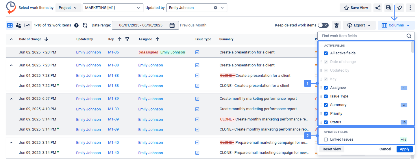The height and width of the screenshot is (159, 420).
Task: Open the calendar date picker icon
Action: [x=172, y=25]
